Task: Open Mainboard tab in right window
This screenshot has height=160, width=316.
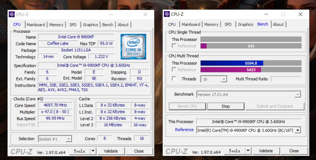Action: pos(191,25)
